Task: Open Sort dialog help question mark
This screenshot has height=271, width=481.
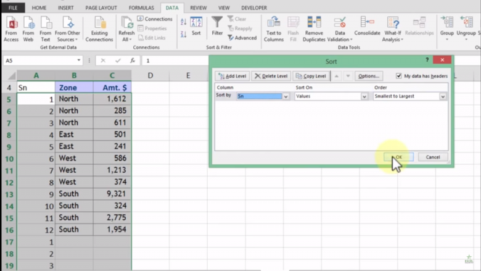Action: click(427, 60)
